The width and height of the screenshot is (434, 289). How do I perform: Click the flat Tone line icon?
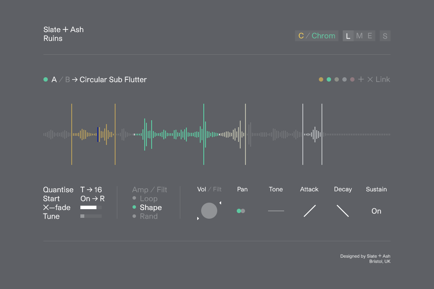pos(276,211)
